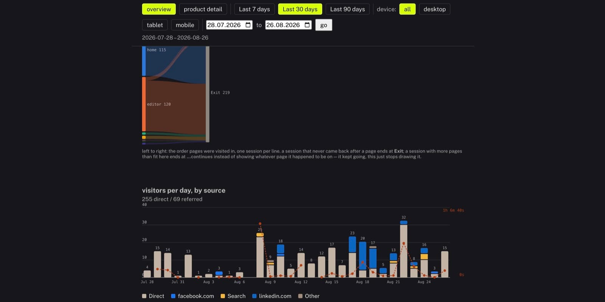
Task: Select the editor 120 flow node
Action: point(144,104)
